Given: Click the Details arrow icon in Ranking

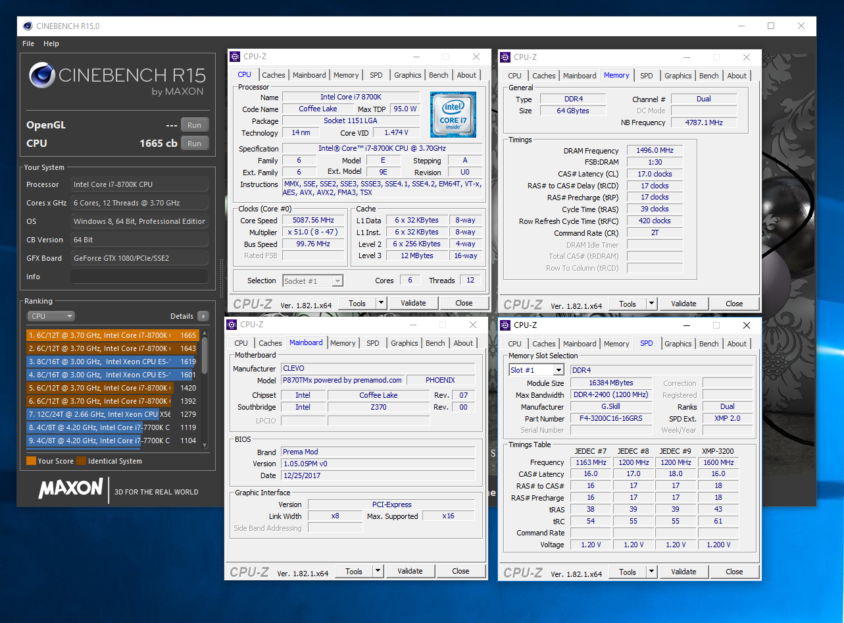Looking at the screenshot, I should pos(203,316).
